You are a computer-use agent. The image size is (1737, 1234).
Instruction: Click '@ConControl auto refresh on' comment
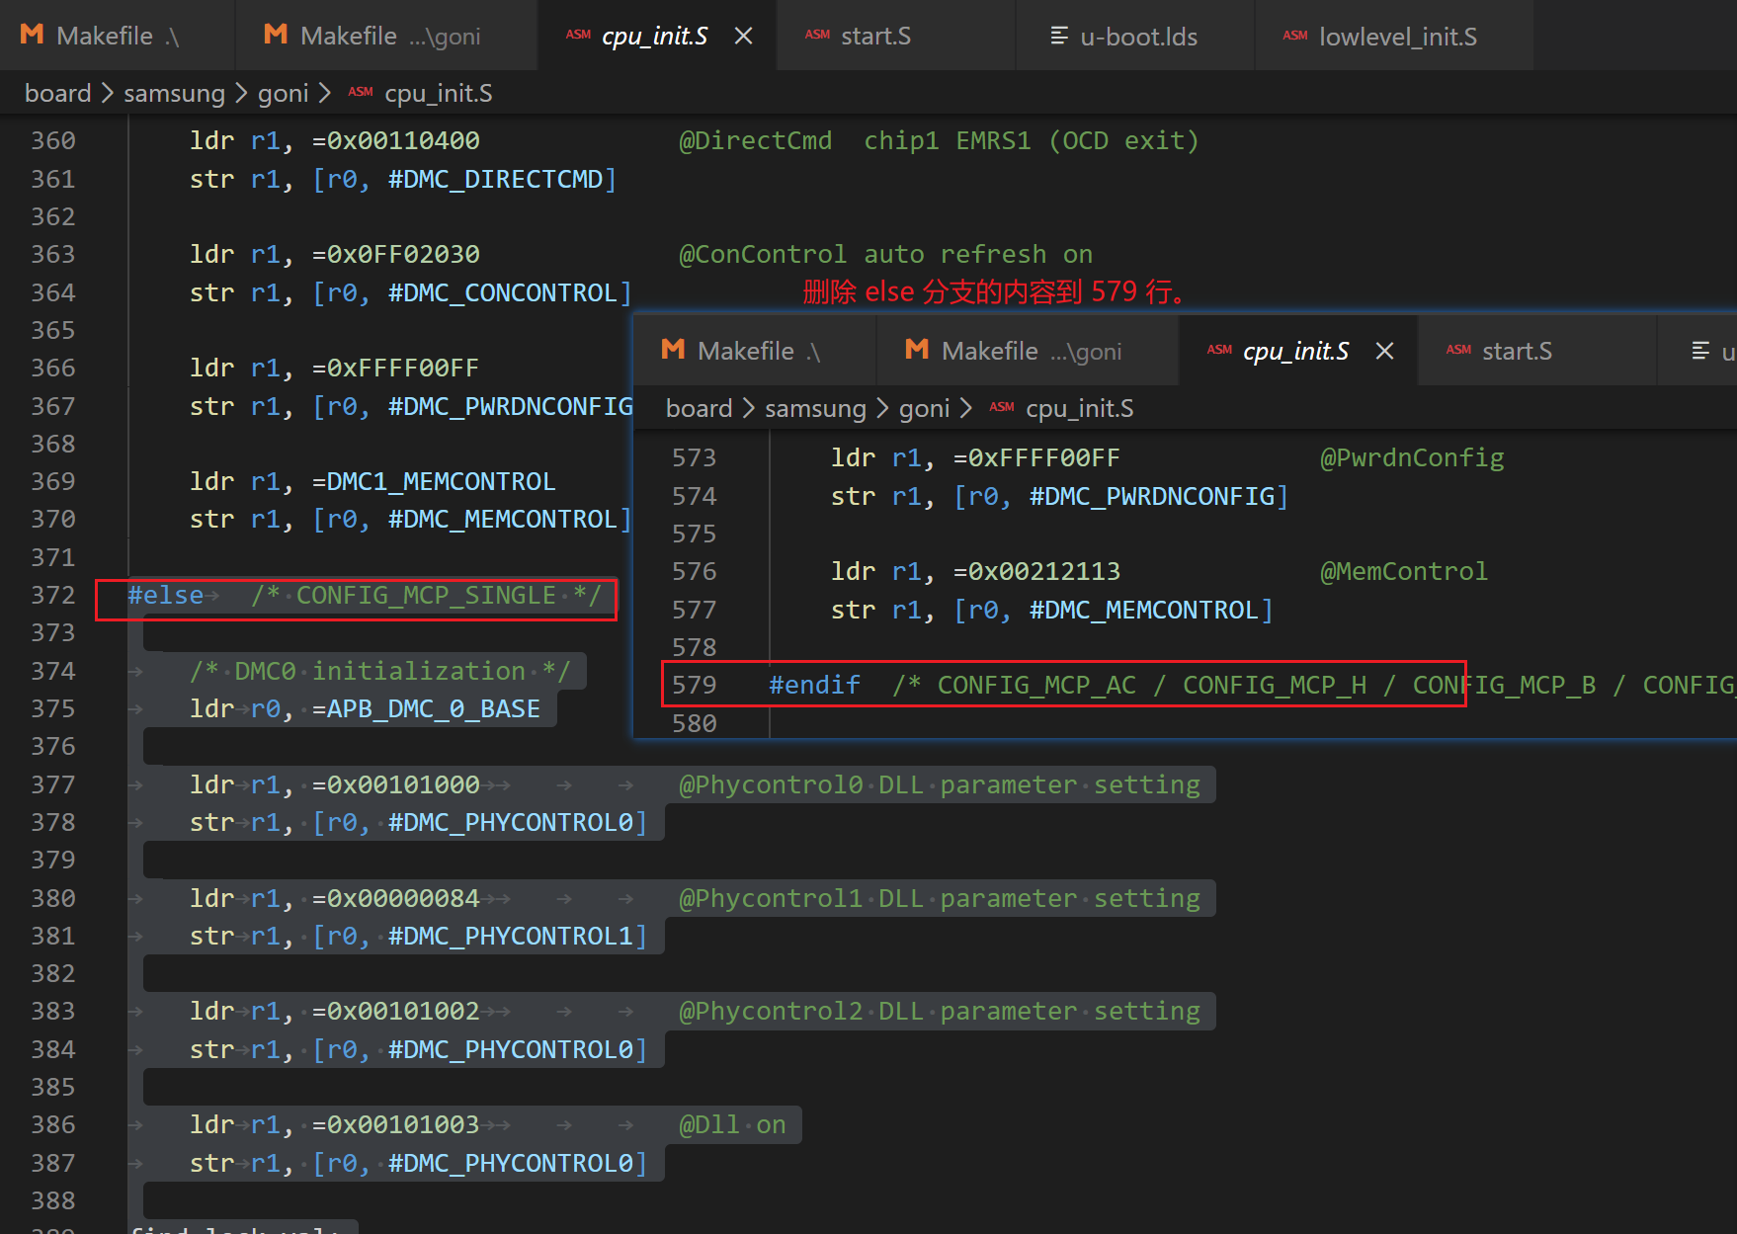click(885, 254)
